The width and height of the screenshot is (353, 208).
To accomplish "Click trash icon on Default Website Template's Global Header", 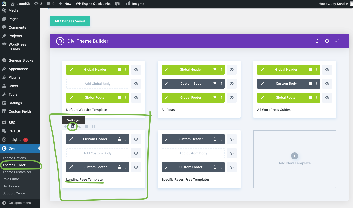I will click(119, 70).
